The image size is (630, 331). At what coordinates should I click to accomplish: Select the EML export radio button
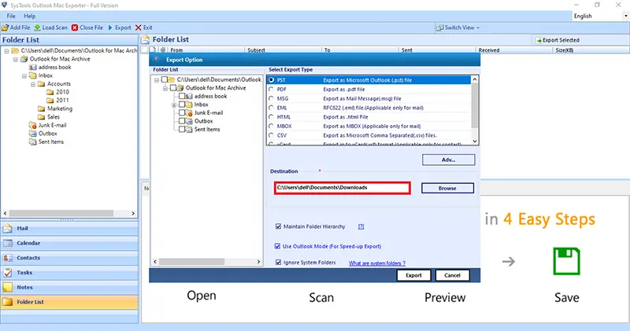(x=272, y=108)
